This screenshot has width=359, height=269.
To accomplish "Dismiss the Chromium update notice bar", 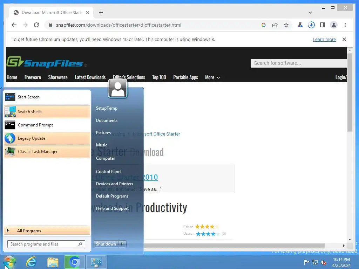I will point(344,39).
